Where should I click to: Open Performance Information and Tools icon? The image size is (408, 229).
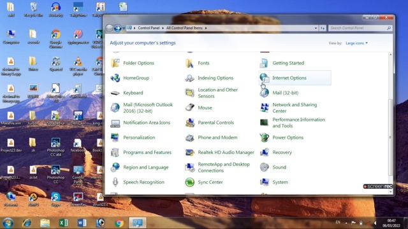[264, 123]
